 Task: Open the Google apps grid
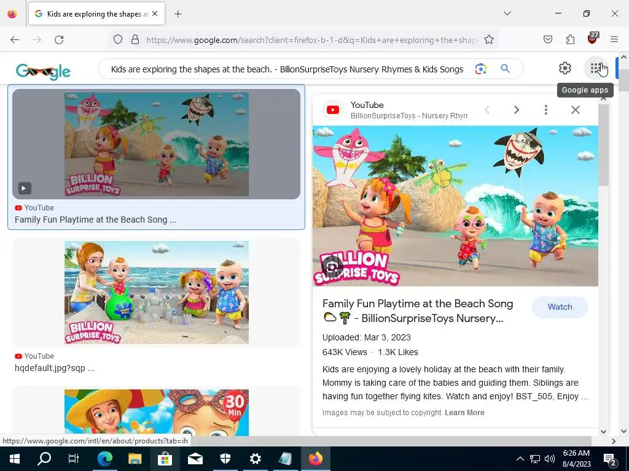click(596, 68)
